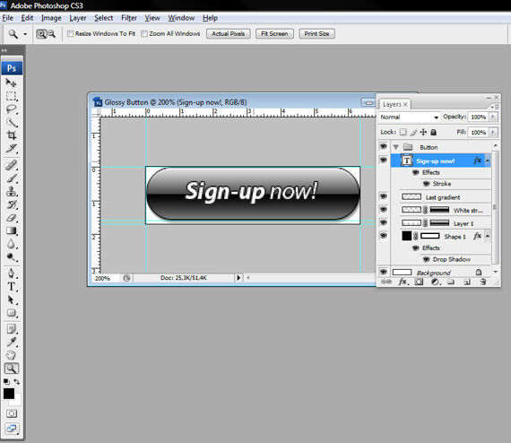Screen dimensions: 511x443
Task: Open the Opacity slider arrow
Action: 493,117
